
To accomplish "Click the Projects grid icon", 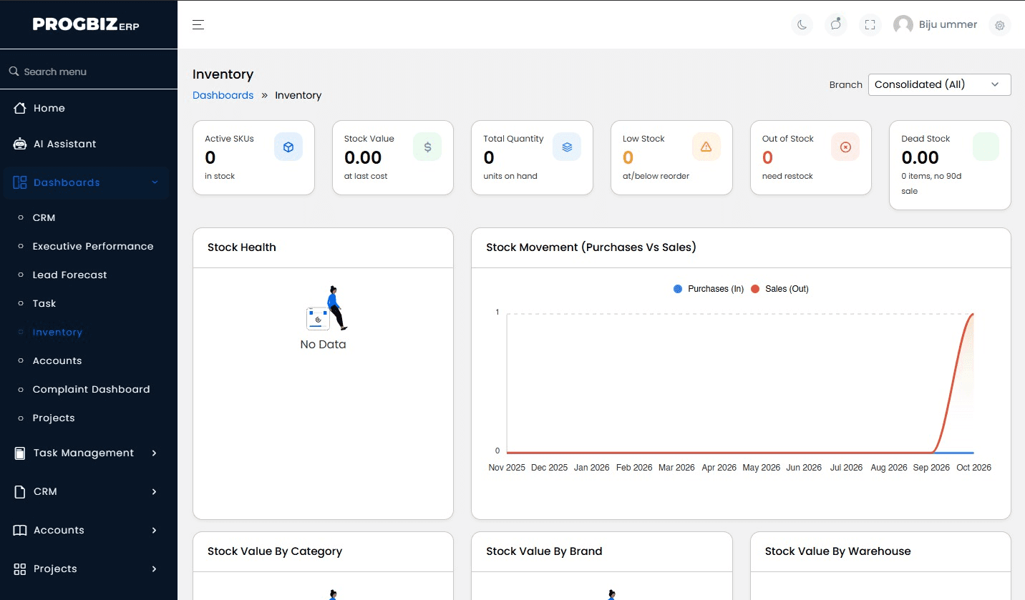I will click(20, 569).
